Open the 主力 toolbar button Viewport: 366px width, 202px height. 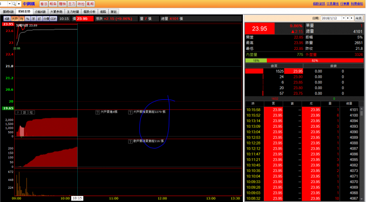pyautogui.click(x=72, y=4)
